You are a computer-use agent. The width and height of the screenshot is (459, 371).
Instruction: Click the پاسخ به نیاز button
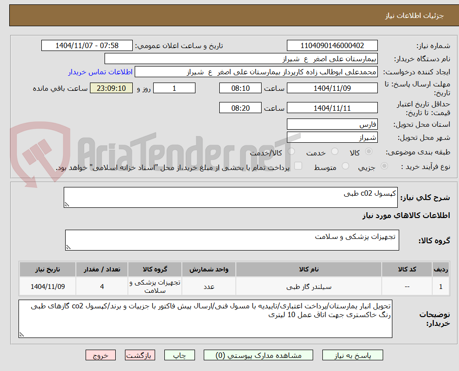(353, 355)
